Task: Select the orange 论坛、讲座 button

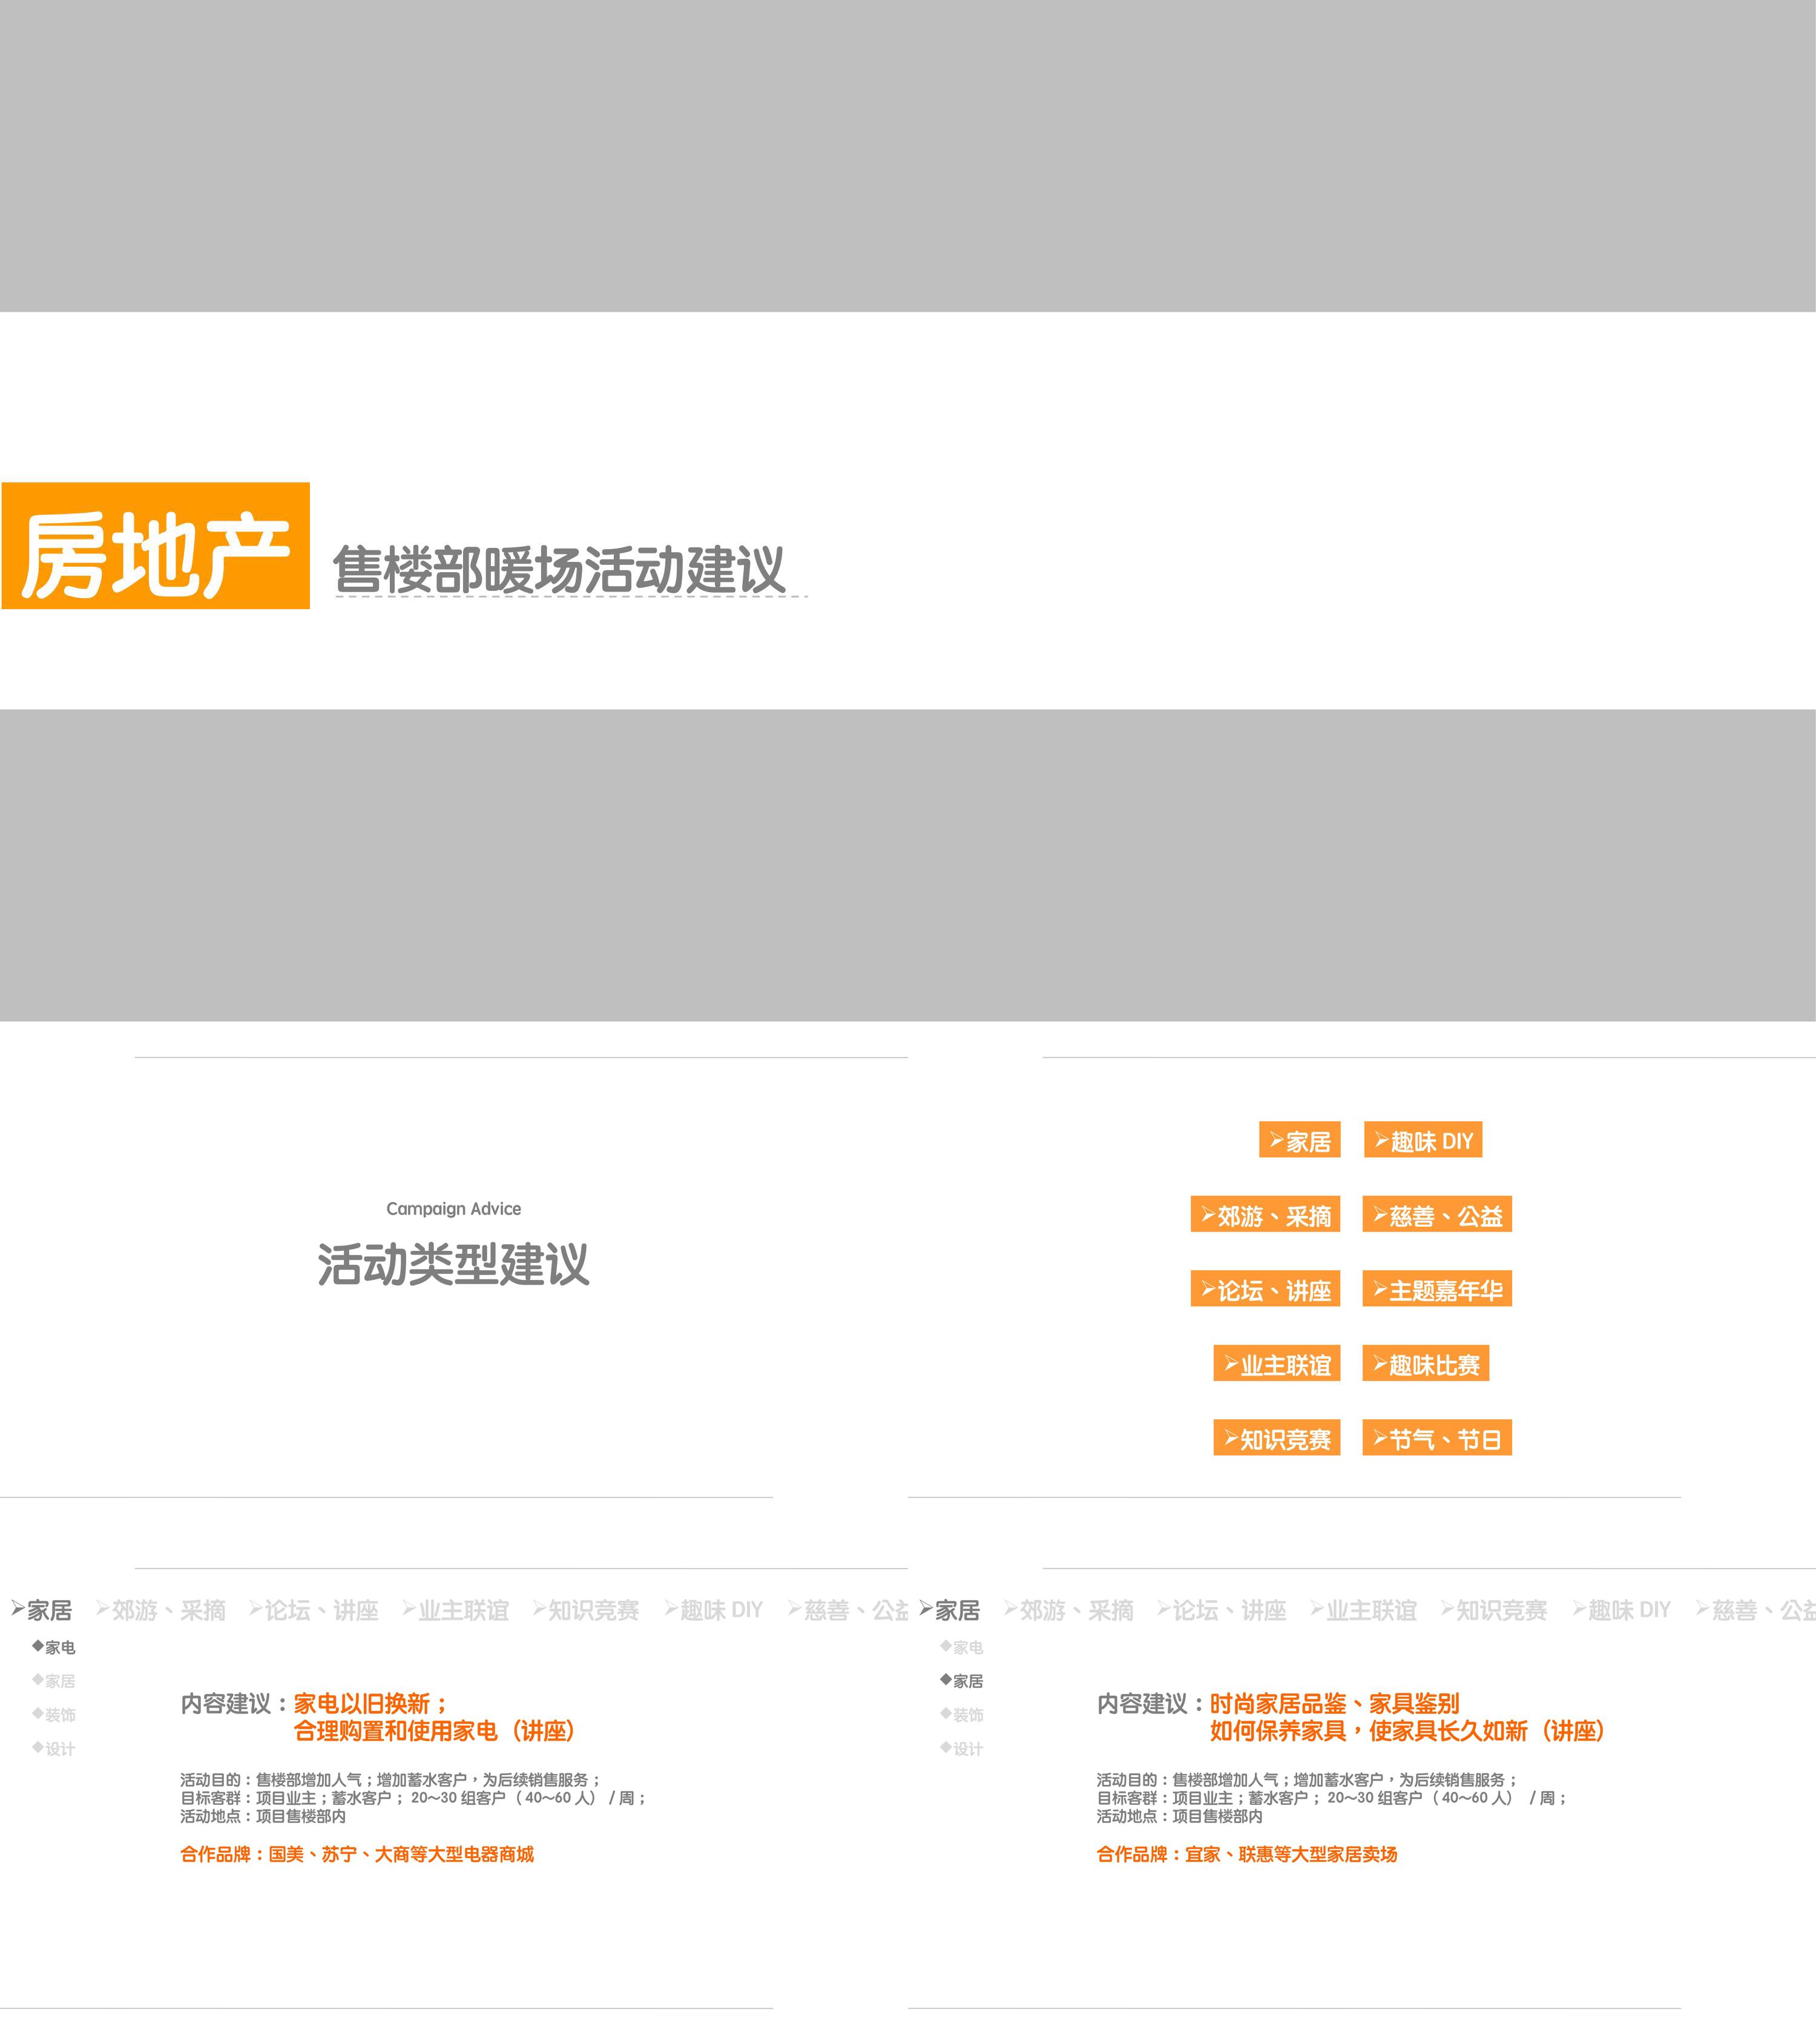Action: click(x=1266, y=1289)
